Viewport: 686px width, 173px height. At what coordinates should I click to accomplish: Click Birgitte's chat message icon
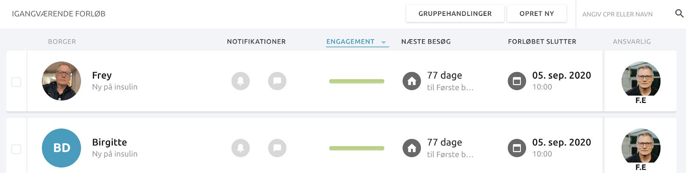click(277, 148)
